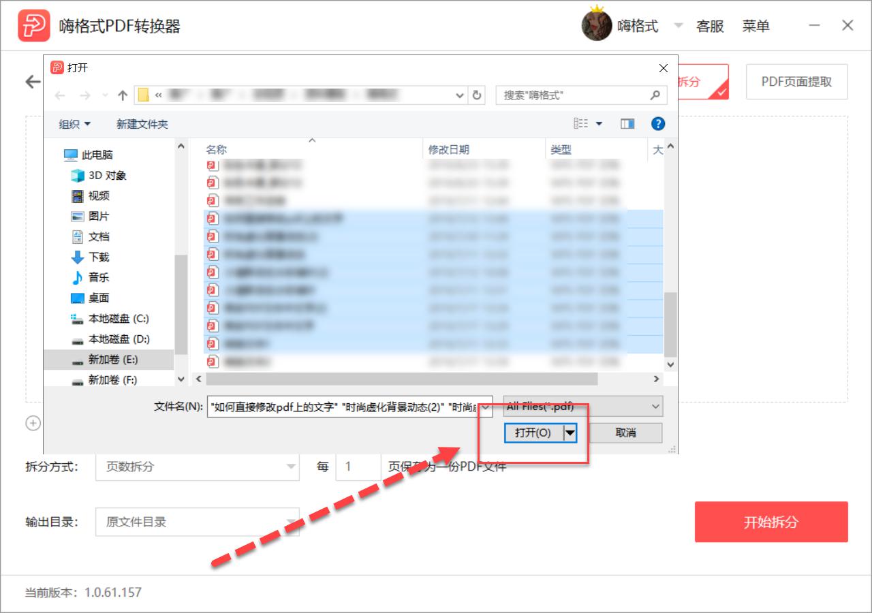Go back with main window arrow
Image resolution: width=872 pixels, height=613 pixels.
(x=33, y=82)
